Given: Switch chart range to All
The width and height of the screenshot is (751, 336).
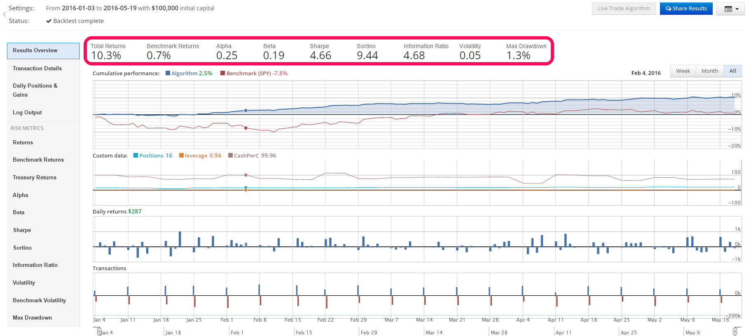Looking at the screenshot, I should coord(732,71).
